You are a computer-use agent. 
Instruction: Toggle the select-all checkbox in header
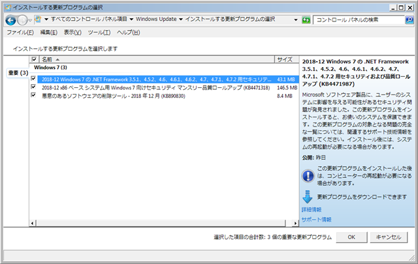(x=34, y=59)
